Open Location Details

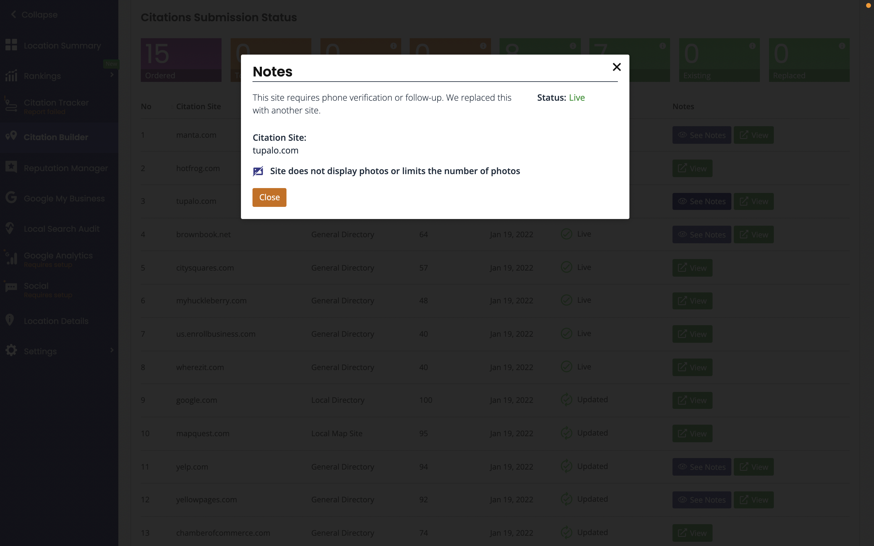tap(56, 321)
